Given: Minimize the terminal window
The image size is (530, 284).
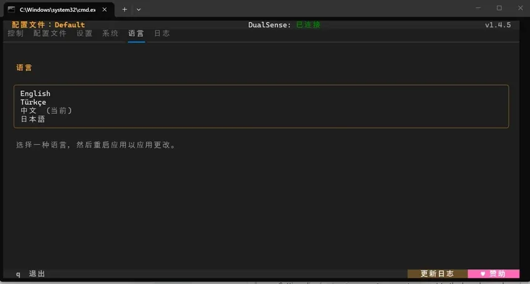Looking at the screenshot, I should (x=478, y=8).
